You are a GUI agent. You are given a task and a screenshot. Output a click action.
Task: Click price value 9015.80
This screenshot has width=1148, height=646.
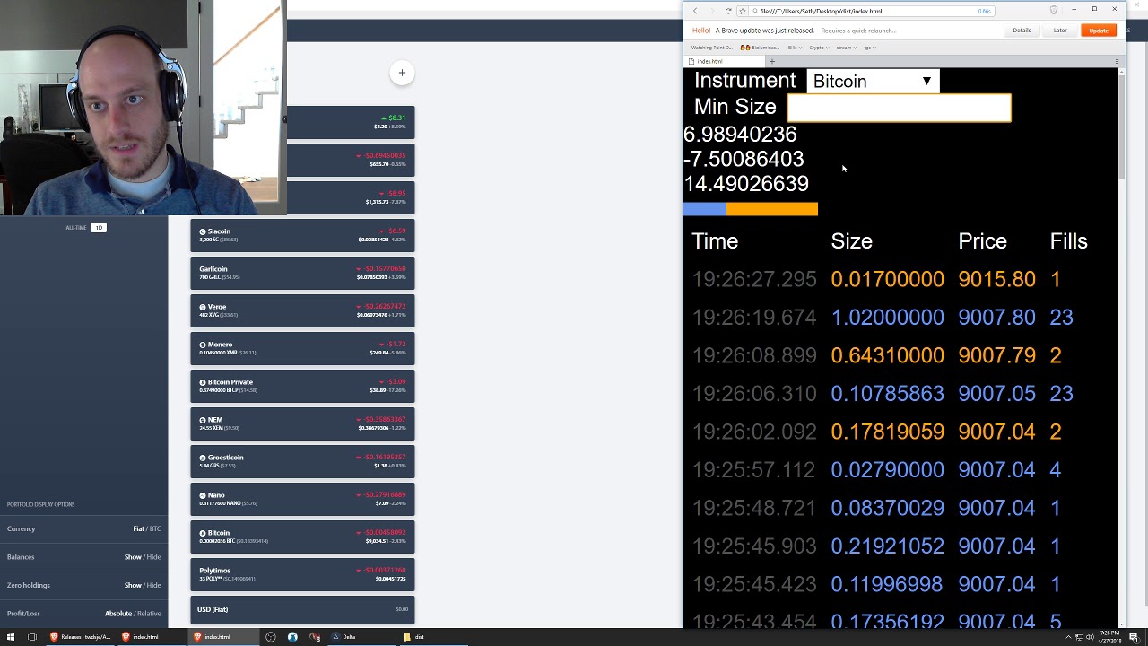pyautogui.click(x=996, y=279)
